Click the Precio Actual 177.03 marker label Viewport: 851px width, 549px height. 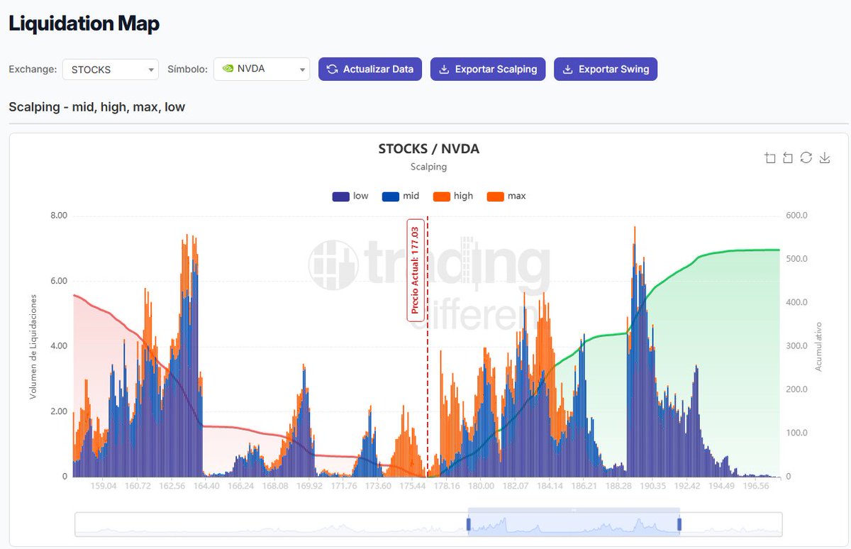click(x=416, y=270)
